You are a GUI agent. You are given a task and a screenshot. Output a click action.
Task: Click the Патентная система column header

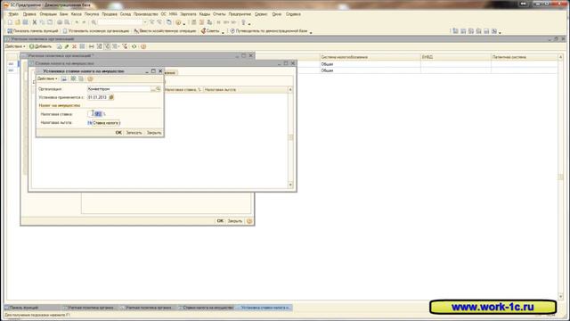(x=524, y=57)
